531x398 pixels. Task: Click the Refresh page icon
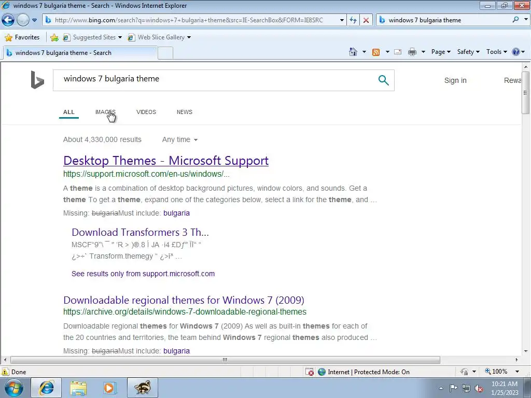pyautogui.click(x=353, y=20)
